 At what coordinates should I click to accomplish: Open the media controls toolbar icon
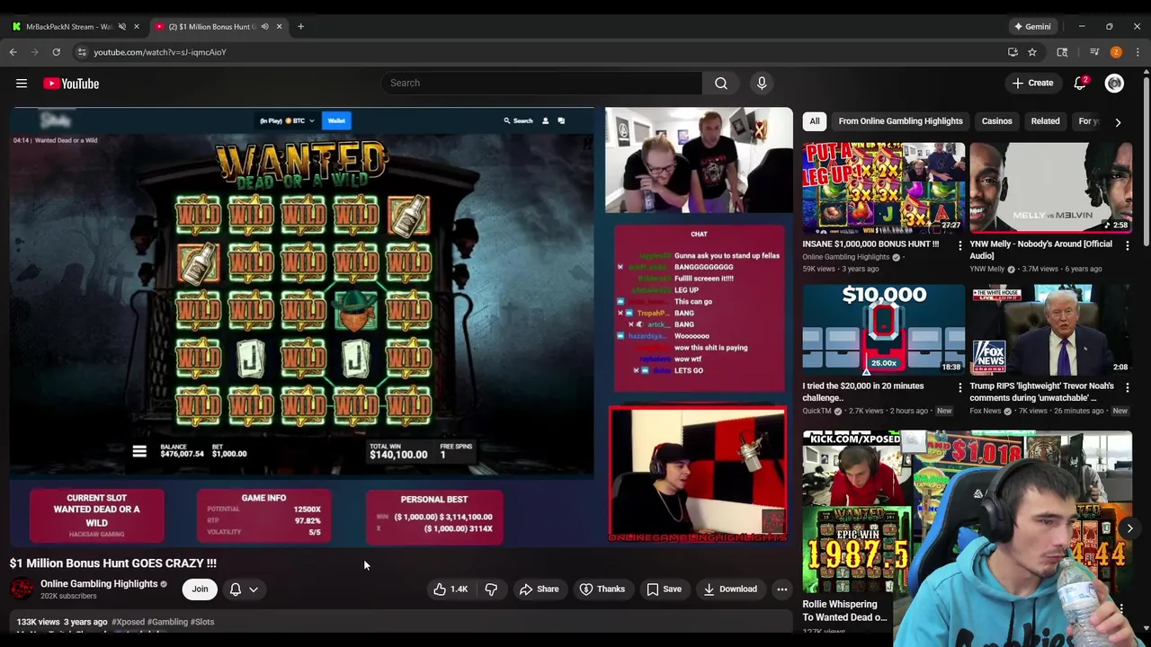click(1094, 52)
